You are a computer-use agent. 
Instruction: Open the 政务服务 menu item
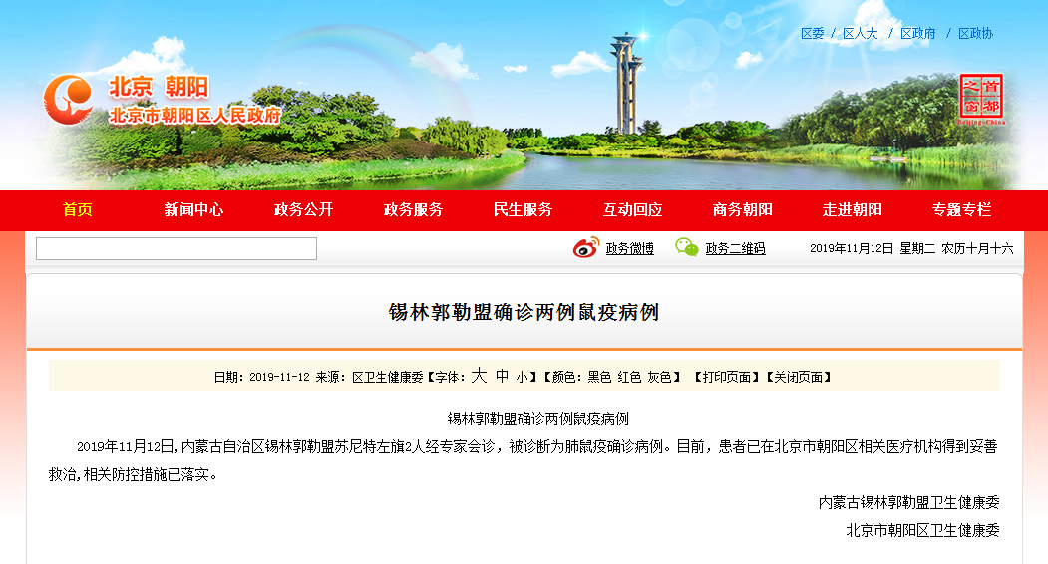pyautogui.click(x=413, y=210)
